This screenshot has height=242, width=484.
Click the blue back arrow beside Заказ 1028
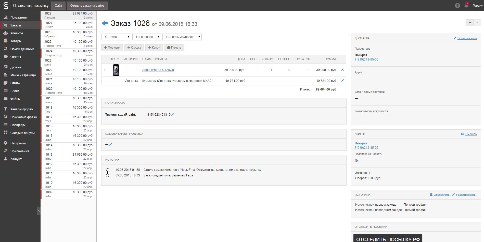pos(105,23)
